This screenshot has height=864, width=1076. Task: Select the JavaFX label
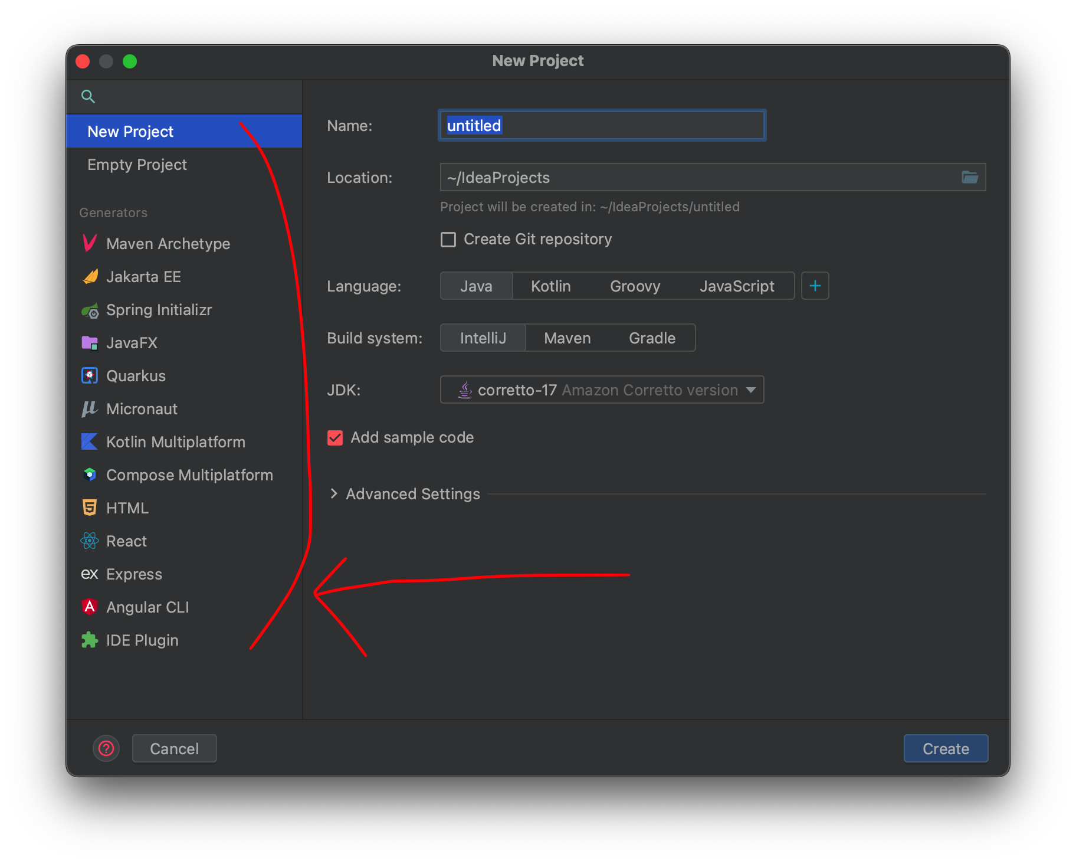click(x=132, y=343)
